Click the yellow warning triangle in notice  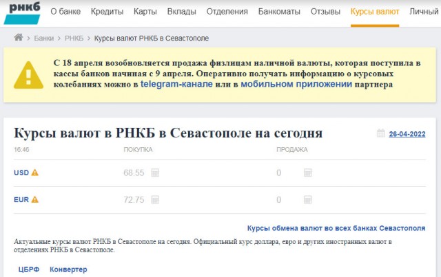[28, 75]
